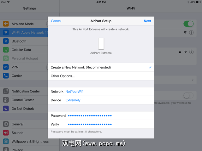Open Sounds settings
Viewport: 202px width, 151px height.
coord(24,133)
